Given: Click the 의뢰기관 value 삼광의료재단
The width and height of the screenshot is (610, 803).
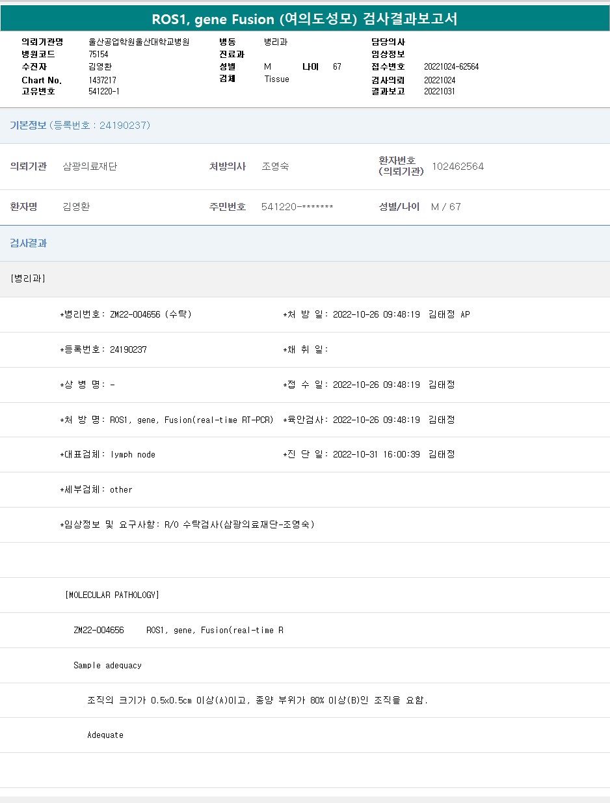Looking at the screenshot, I should [90, 167].
